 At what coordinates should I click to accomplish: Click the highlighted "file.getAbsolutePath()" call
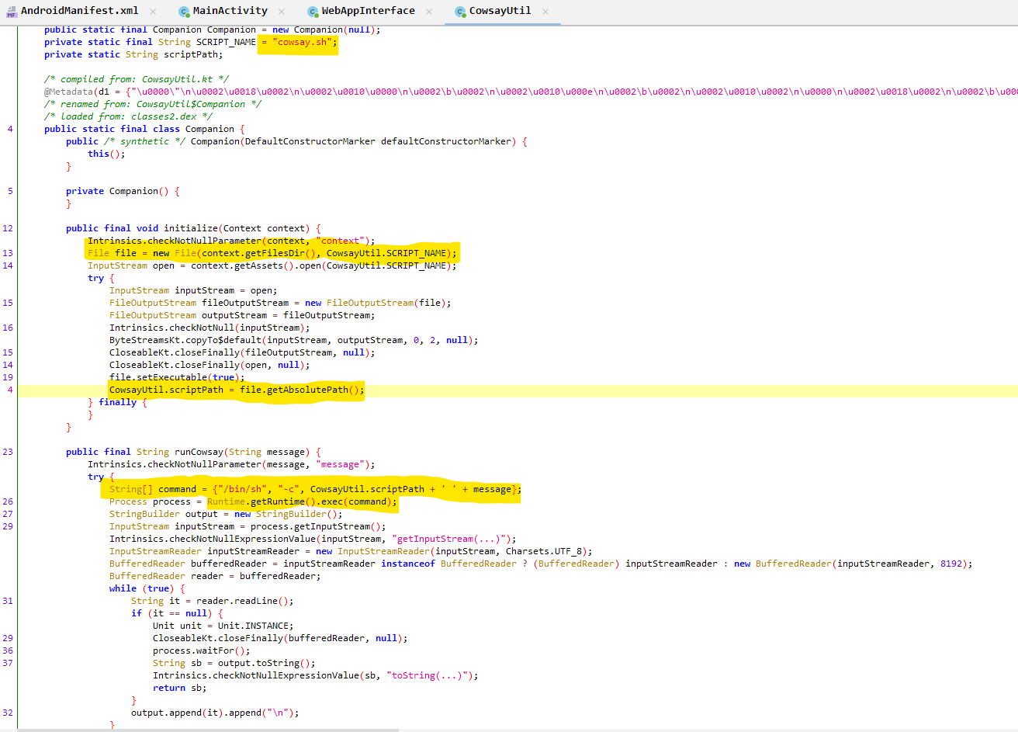pos(300,390)
